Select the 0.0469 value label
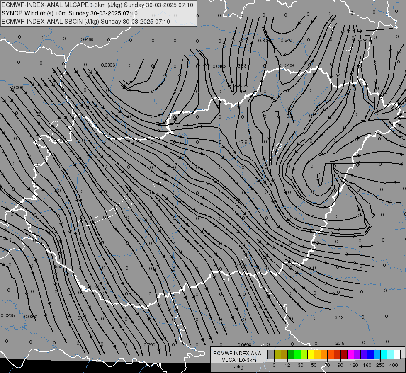406x373 pixels. pos(87,39)
